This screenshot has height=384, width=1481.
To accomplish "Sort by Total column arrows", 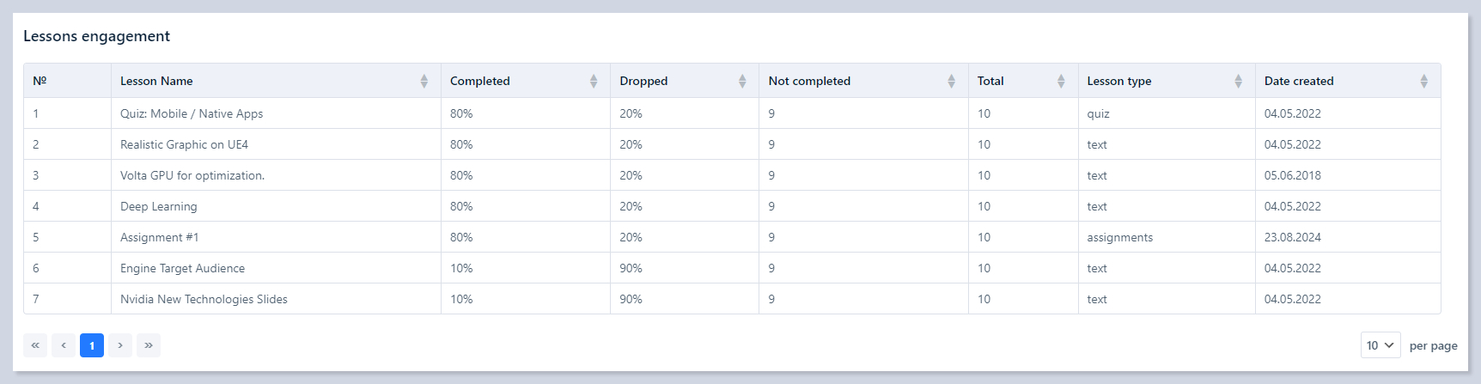I will click(x=1061, y=81).
